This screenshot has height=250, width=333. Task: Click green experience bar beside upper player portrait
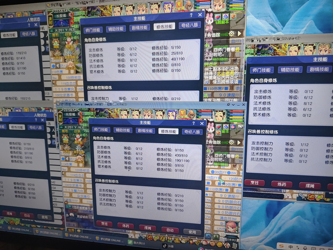(235, 8)
